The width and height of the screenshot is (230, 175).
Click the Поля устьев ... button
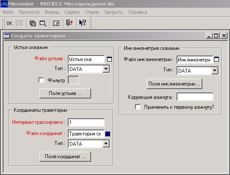65,93
